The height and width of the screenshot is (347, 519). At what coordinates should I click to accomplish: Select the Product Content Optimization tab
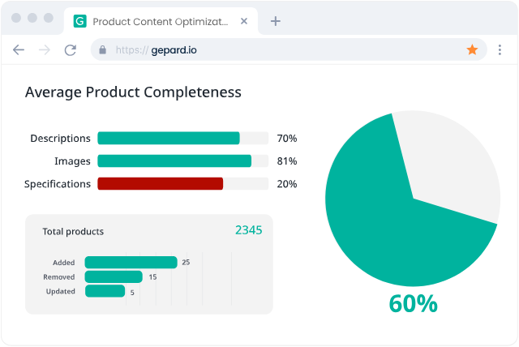(162, 21)
